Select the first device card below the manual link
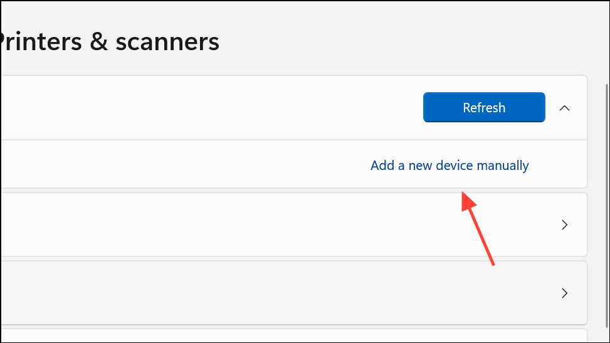Viewport: 610px width, 343px height. (294, 224)
